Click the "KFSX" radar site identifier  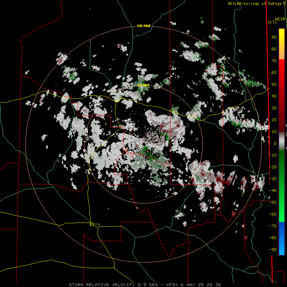coord(173,285)
